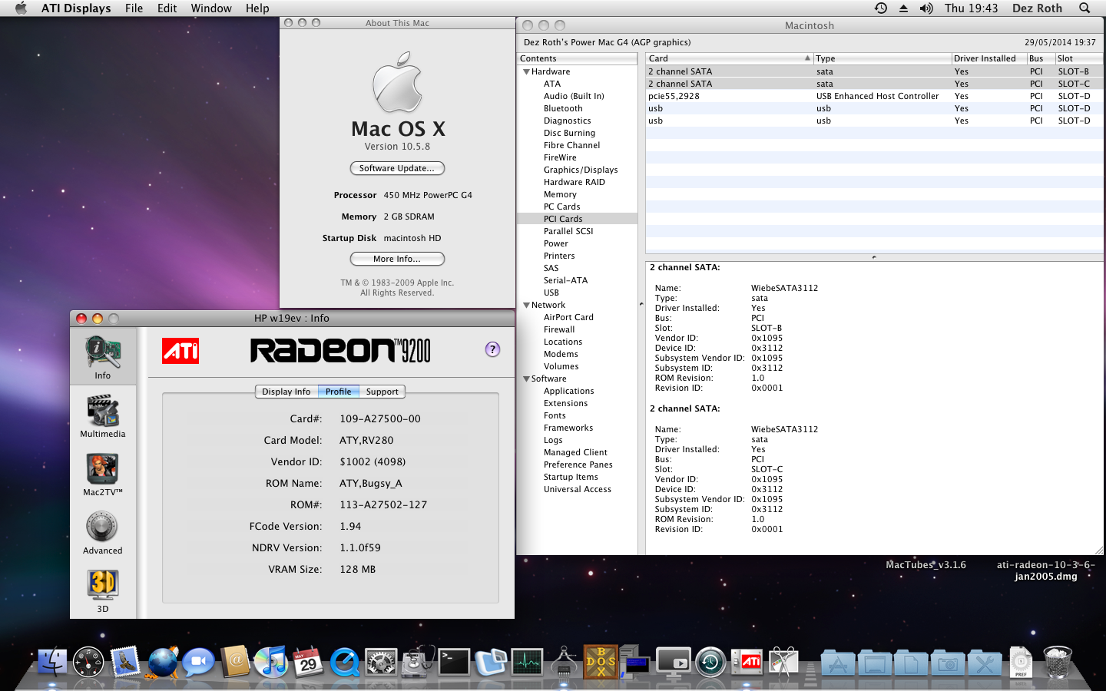
Task: Open Terminal from the dock
Action: pos(454,662)
